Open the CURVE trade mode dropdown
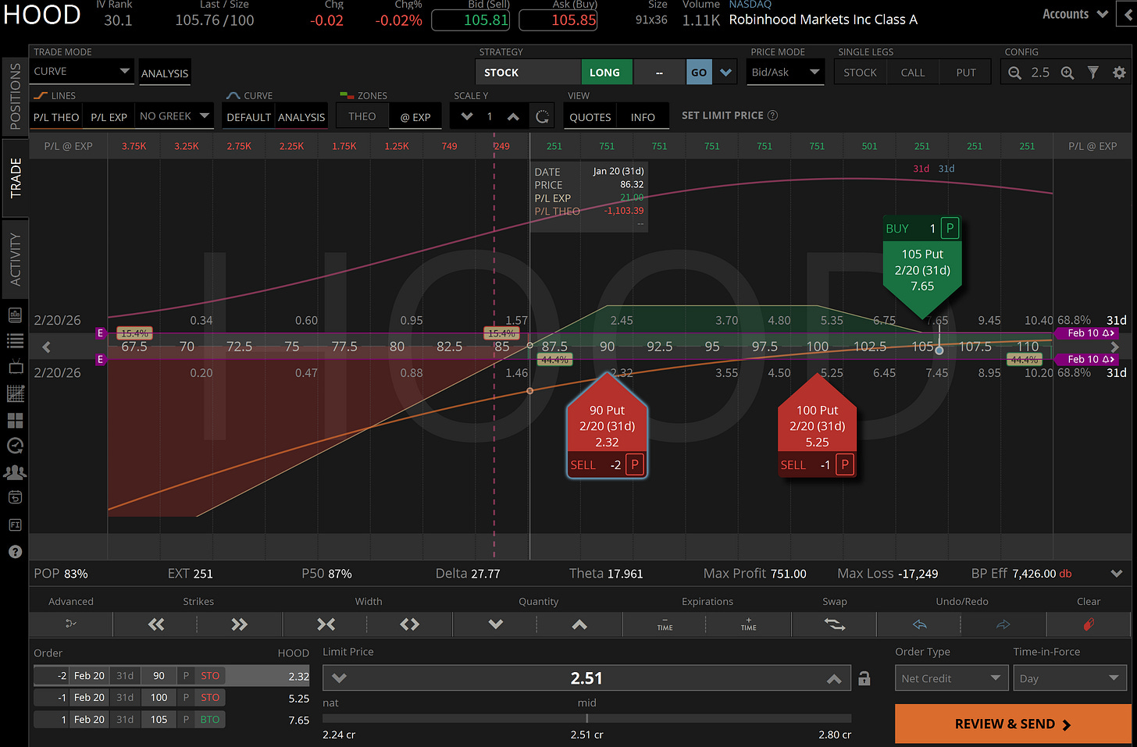The width and height of the screenshot is (1137, 747). click(81, 71)
